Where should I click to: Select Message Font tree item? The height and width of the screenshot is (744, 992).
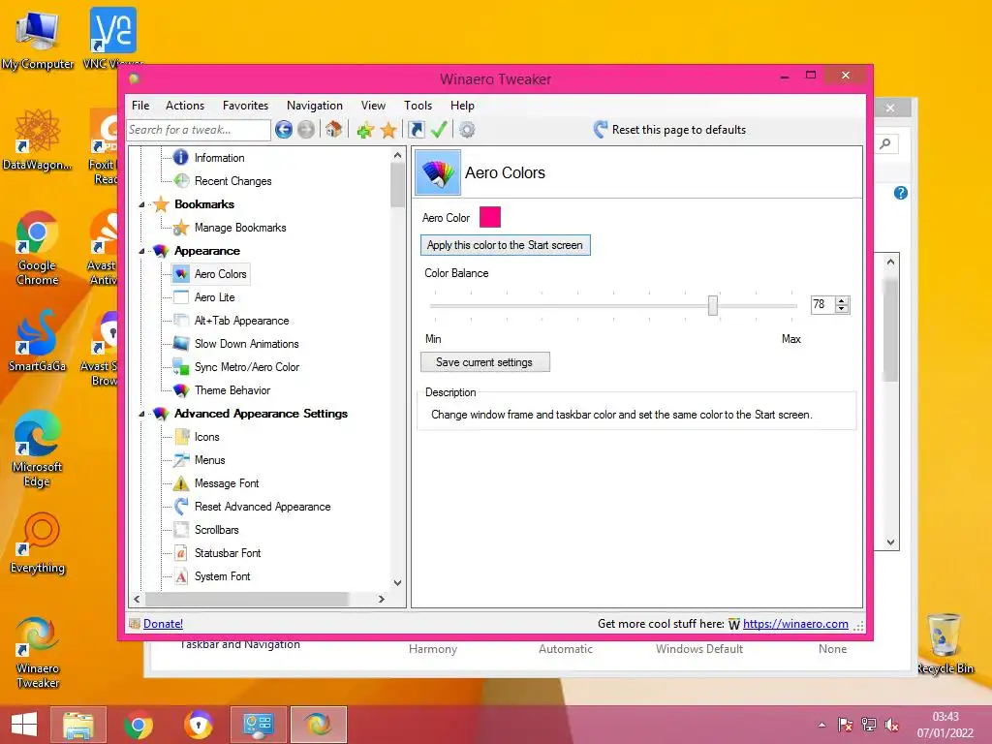227,483
